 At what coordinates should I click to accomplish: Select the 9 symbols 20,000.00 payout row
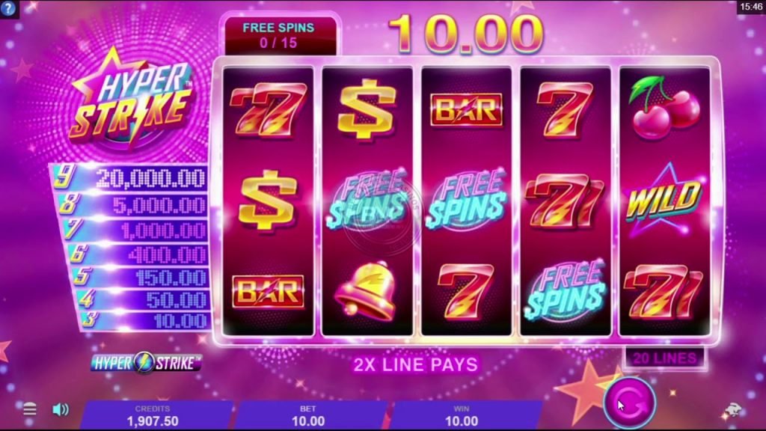pyautogui.click(x=129, y=177)
